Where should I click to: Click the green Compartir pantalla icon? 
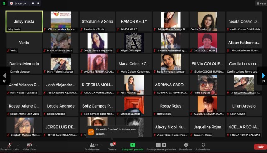[133, 145]
